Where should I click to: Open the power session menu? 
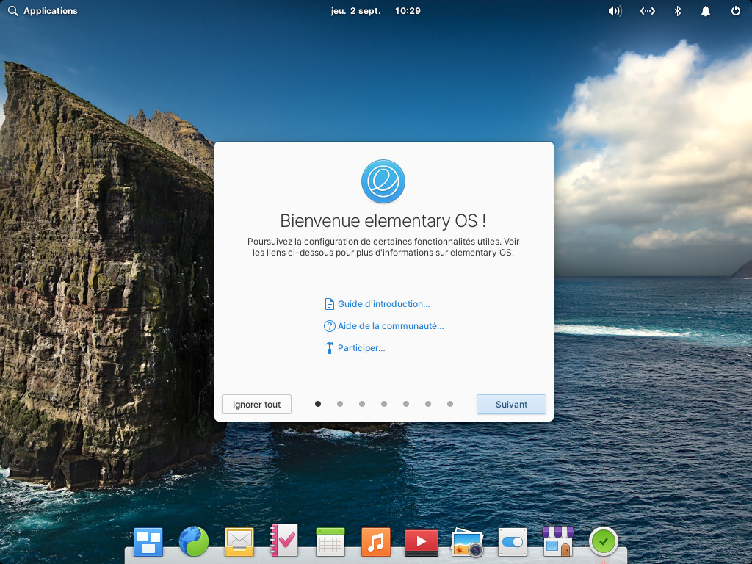[736, 10]
